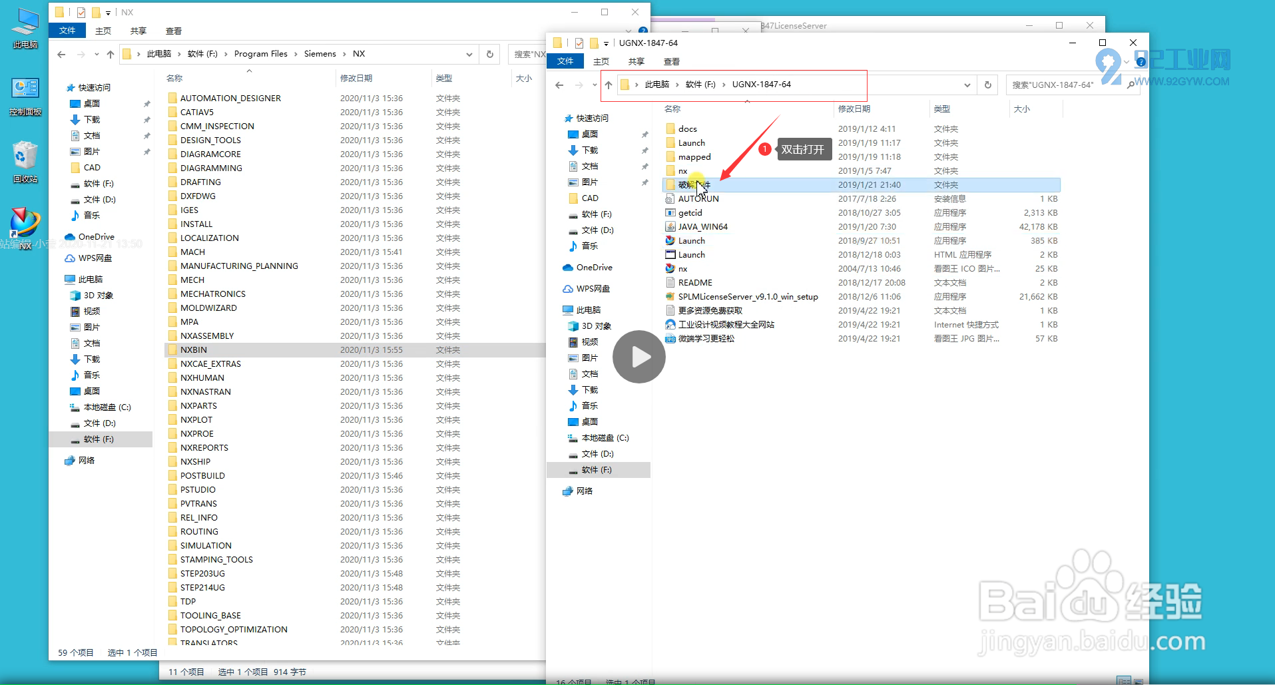Viewport: 1275px width, 685px height.
Task: Switch to the 主页 tab in the UGNX-1847-64 window
Action: (x=601, y=61)
